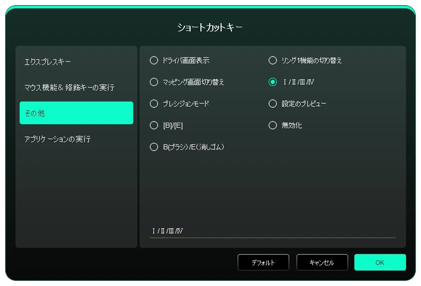Click the デフォルト button
Image resolution: width=421 pixels, height=286 pixels.
click(263, 262)
